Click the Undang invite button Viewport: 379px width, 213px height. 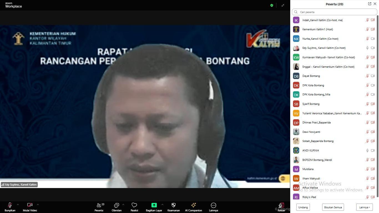pyautogui.click(x=303, y=207)
